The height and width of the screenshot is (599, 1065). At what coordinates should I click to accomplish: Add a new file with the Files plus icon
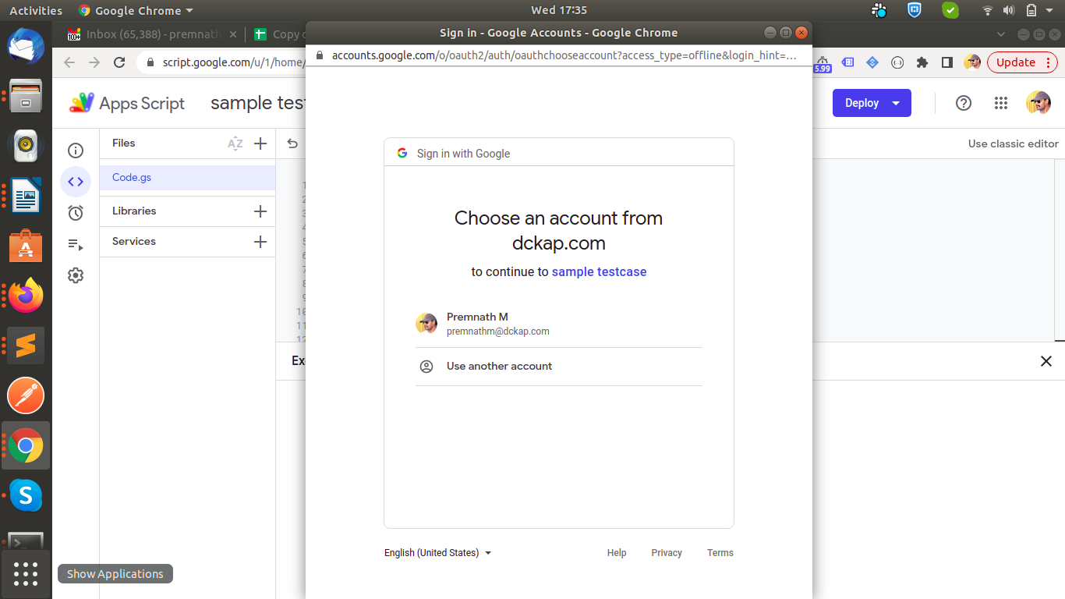pyautogui.click(x=260, y=144)
